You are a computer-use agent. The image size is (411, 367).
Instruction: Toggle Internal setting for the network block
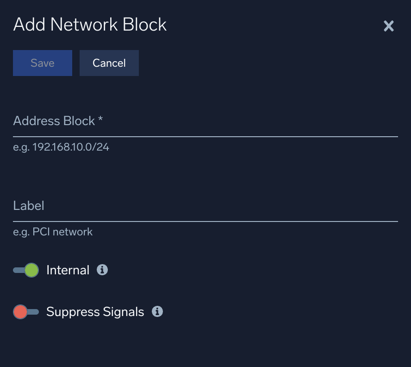pyautogui.click(x=25, y=270)
